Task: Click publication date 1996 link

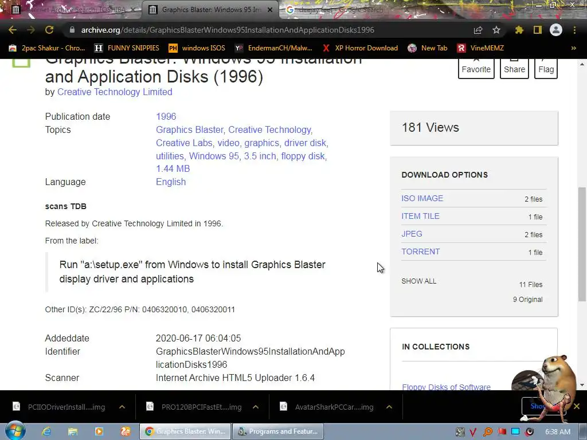Action: 166,116
